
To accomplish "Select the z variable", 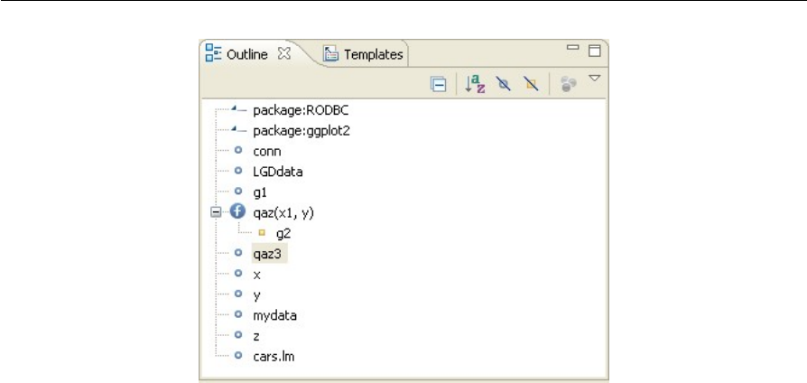I will pyautogui.click(x=255, y=336).
